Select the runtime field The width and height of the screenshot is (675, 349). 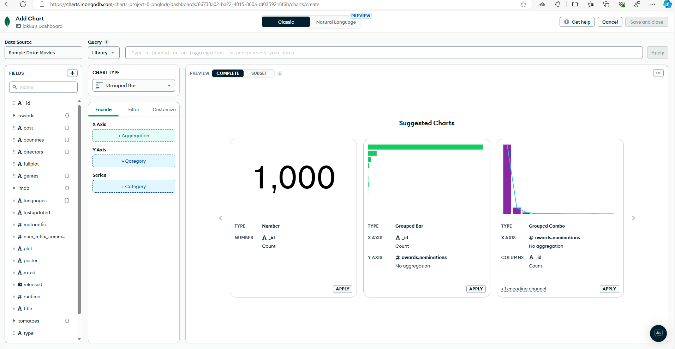coord(32,296)
